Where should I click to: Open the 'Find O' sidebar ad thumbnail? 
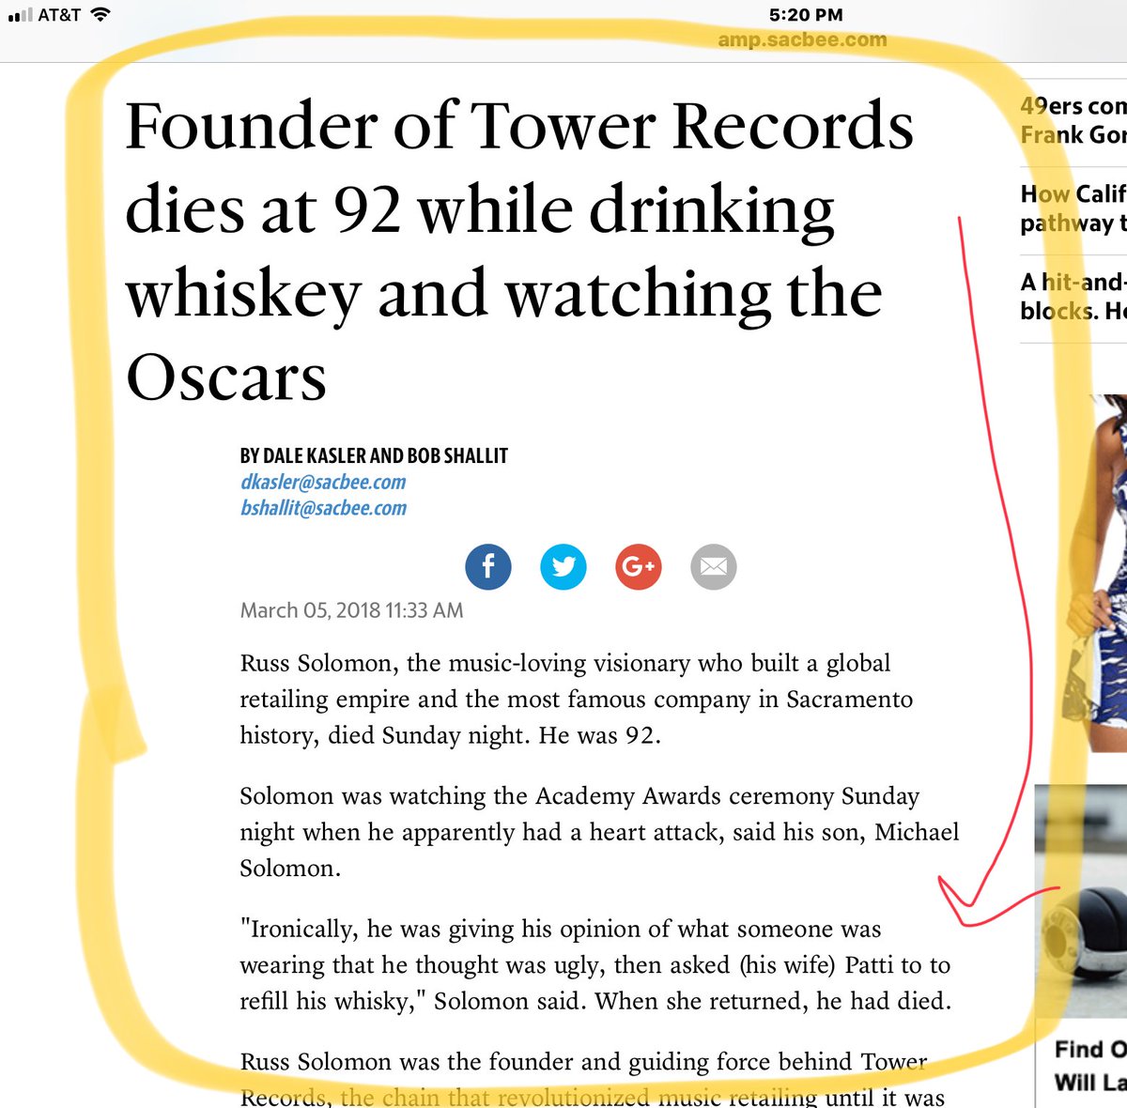click(x=1080, y=901)
